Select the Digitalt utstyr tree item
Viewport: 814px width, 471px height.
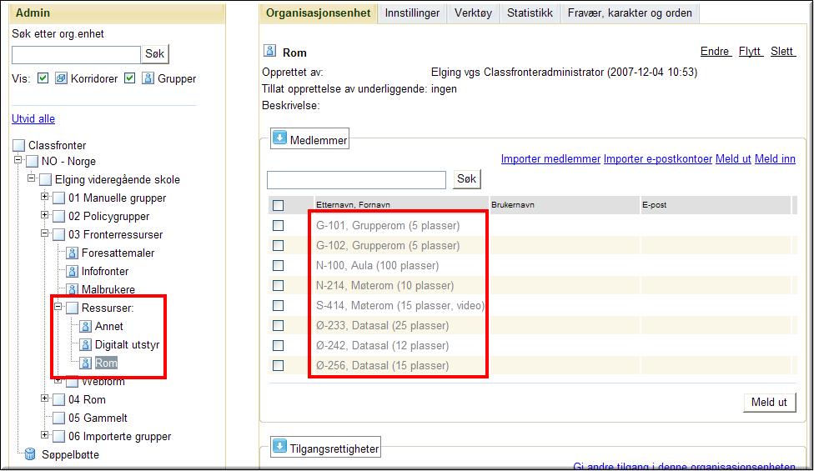[x=127, y=344]
